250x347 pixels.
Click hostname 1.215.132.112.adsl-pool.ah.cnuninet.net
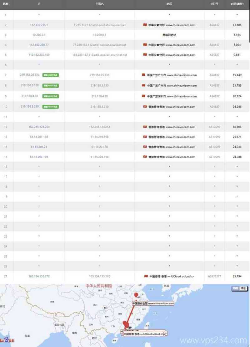99,25
